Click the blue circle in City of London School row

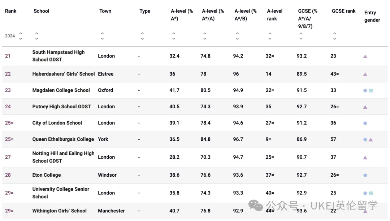[x=365, y=123]
